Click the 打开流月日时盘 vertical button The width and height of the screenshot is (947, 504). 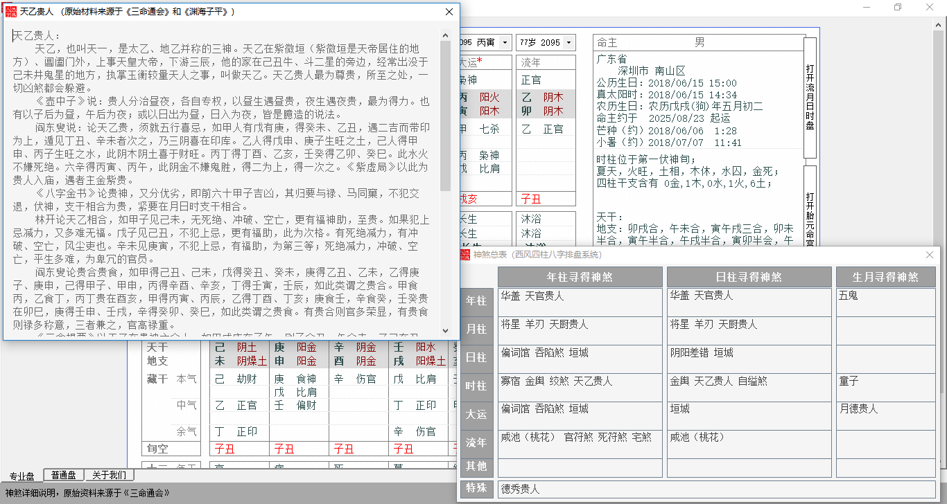(x=810, y=97)
